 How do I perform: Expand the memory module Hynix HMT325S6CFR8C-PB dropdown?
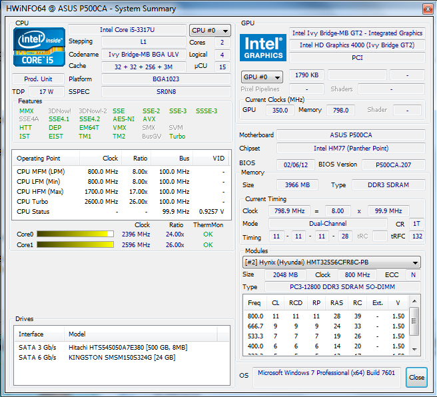tap(331, 262)
